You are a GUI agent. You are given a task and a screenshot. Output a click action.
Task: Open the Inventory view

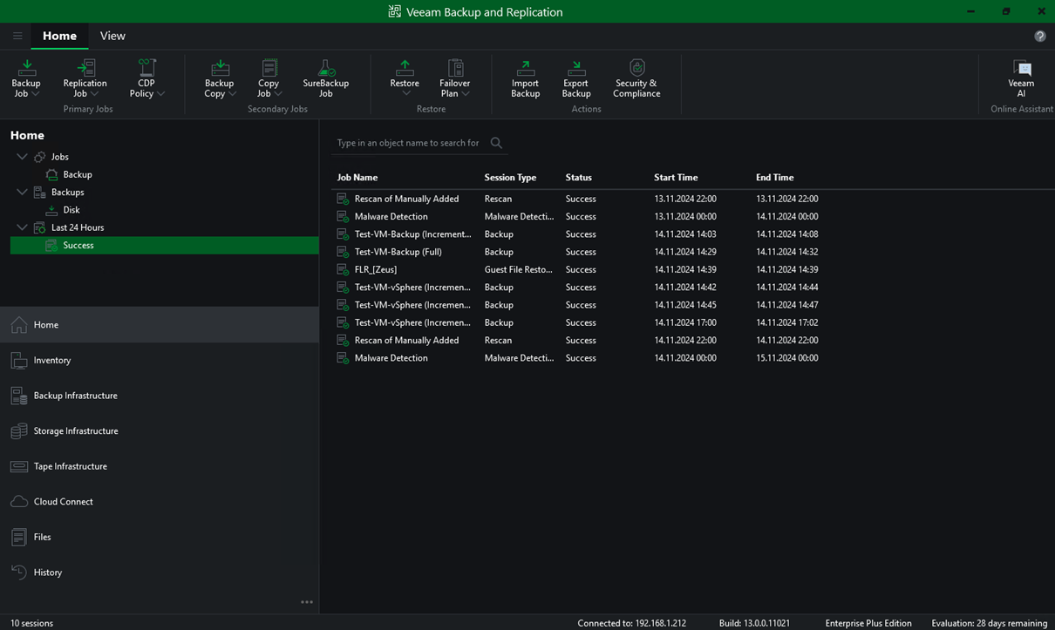tap(160, 360)
